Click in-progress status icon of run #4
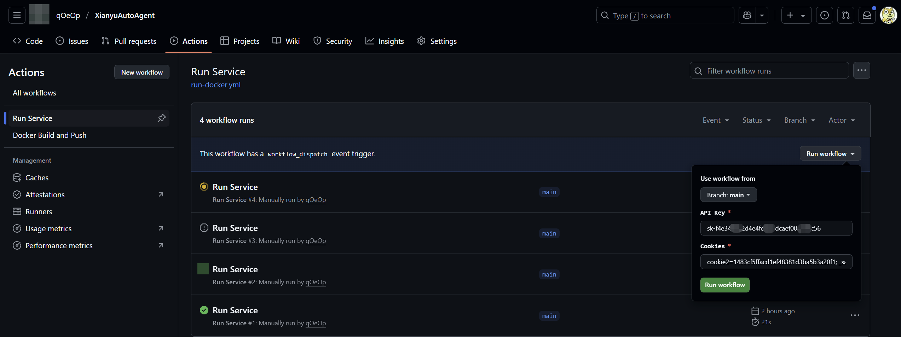The width and height of the screenshot is (901, 337). point(204,187)
